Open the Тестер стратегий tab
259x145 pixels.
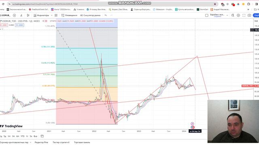61,142
